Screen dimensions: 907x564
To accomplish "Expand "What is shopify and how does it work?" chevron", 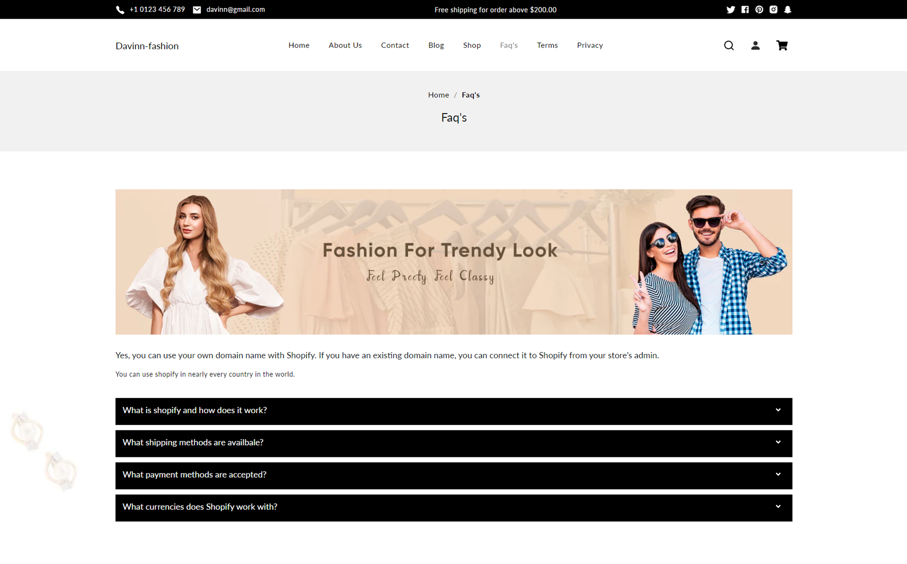I will tap(778, 410).
